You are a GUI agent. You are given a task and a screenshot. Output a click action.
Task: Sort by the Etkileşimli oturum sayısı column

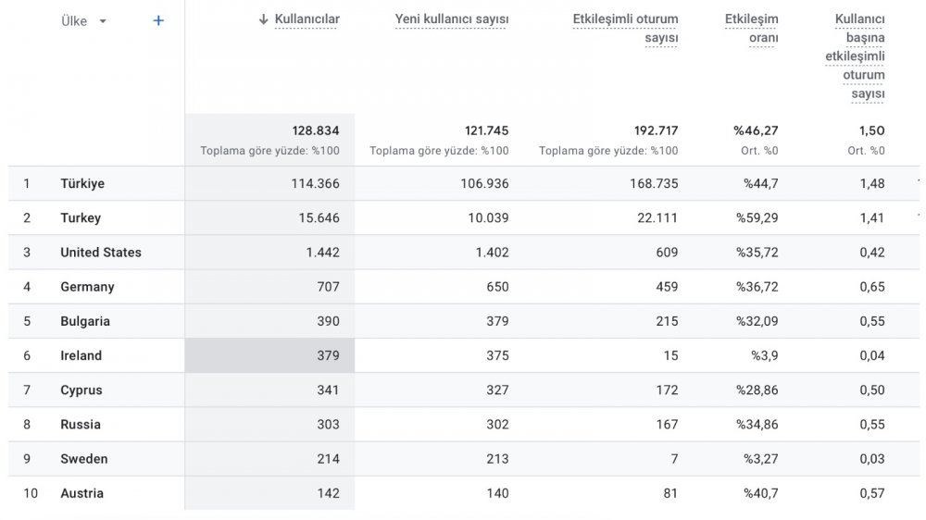click(625, 29)
